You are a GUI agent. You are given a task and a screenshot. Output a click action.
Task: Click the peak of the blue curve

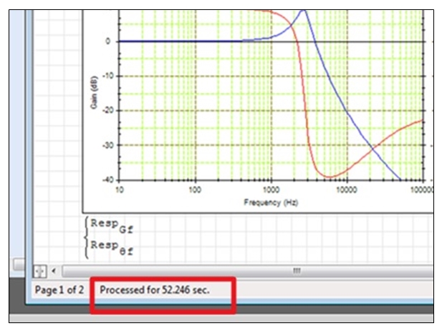pos(303,11)
